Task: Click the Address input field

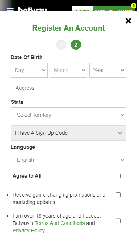Action: click(68, 88)
